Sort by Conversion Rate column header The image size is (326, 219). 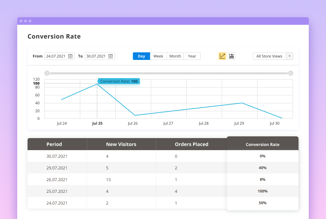coord(262,145)
